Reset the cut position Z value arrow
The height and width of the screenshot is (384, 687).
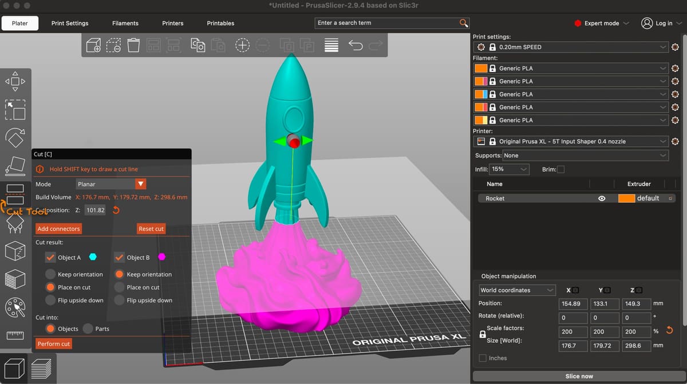pyautogui.click(x=116, y=210)
